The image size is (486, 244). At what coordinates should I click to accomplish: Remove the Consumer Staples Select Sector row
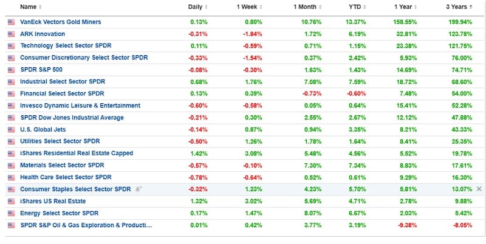tap(479, 189)
